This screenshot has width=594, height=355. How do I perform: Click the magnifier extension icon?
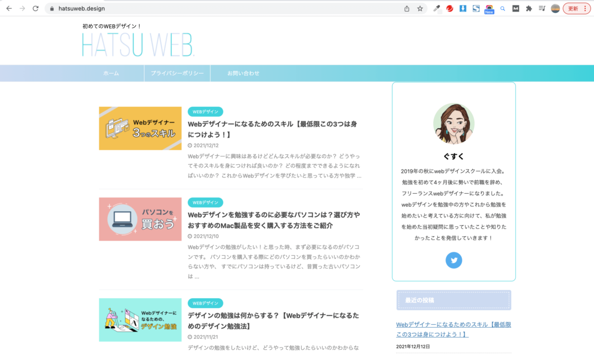503,8
